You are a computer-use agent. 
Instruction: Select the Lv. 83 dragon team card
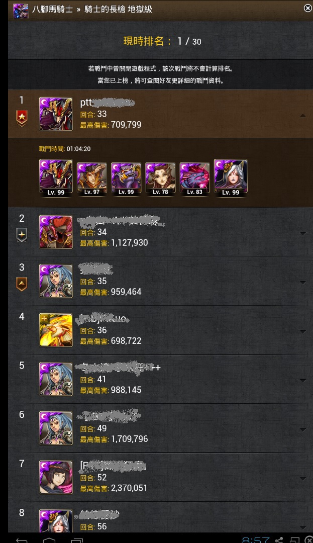pyautogui.click(x=194, y=178)
